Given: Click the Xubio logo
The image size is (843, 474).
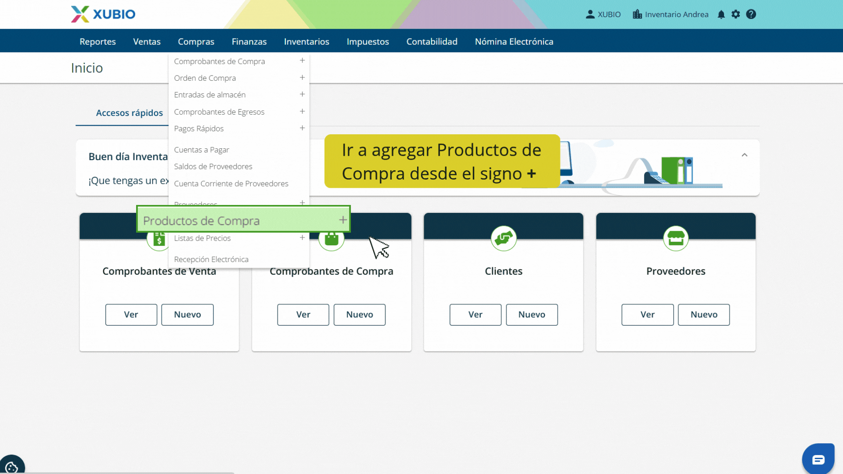Looking at the screenshot, I should pos(103,14).
